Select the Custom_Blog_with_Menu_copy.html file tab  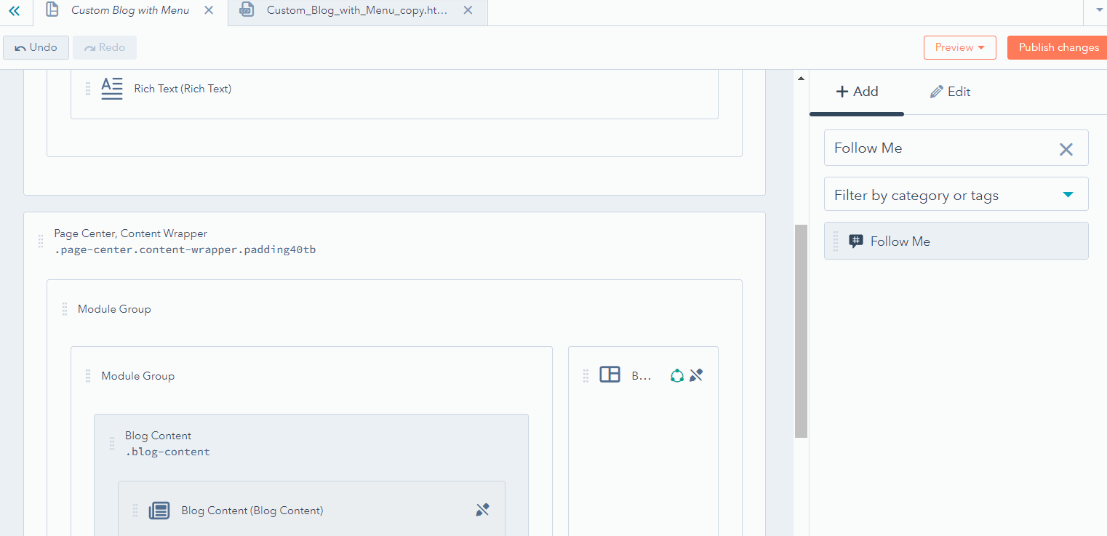(x=356, y=10)
